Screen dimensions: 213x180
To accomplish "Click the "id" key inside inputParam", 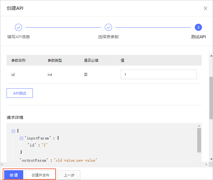I will coord(32,145).
